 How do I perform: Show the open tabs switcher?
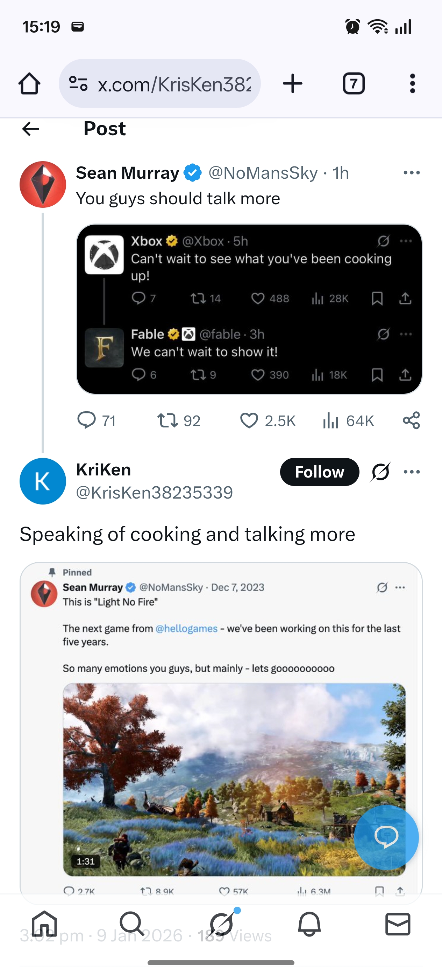coord(353,84)
